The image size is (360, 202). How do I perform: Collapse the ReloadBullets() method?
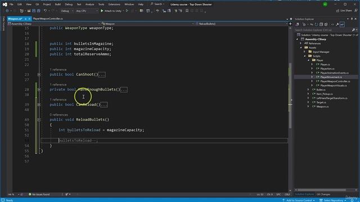(x=39, y=120)
